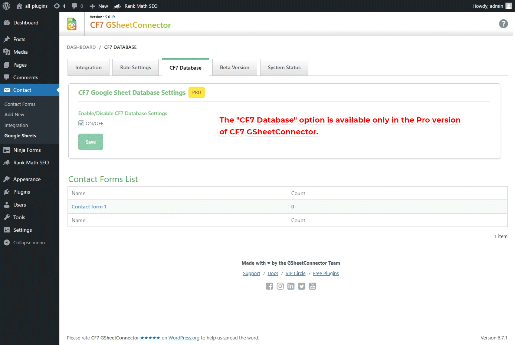Open Howdy, admin account menu
The image size is (515, 345).
point(492,6)
